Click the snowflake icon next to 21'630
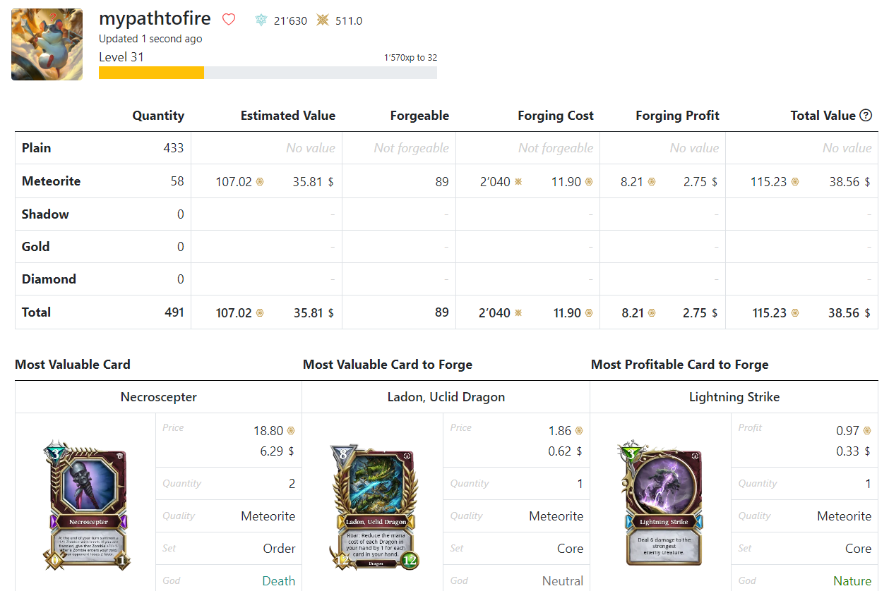The width and height of the screenshot is (889, 591). coord(261,20)
